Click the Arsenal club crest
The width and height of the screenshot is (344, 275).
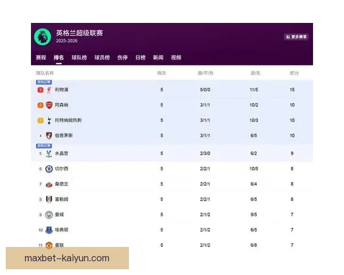[x=49, y=105]
